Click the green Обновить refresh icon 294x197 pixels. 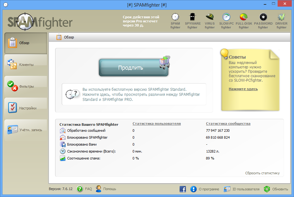point(267,189)
